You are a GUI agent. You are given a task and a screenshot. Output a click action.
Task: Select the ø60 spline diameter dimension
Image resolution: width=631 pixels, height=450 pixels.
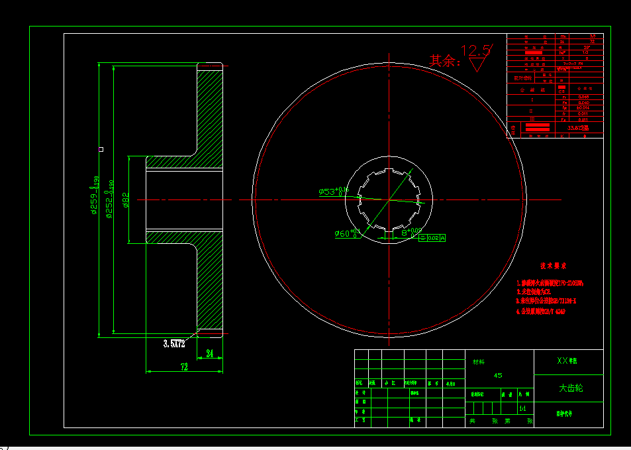(348, 233)
